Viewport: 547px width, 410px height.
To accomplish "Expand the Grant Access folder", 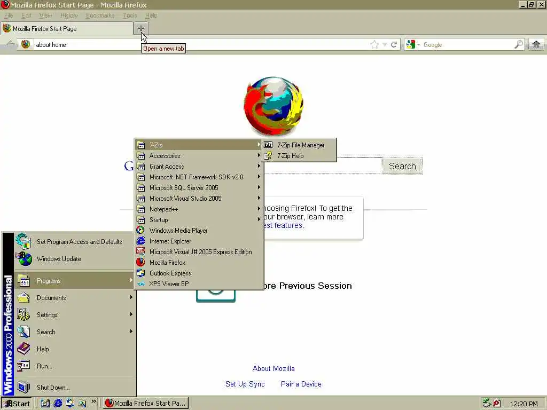I will point(199,167).
